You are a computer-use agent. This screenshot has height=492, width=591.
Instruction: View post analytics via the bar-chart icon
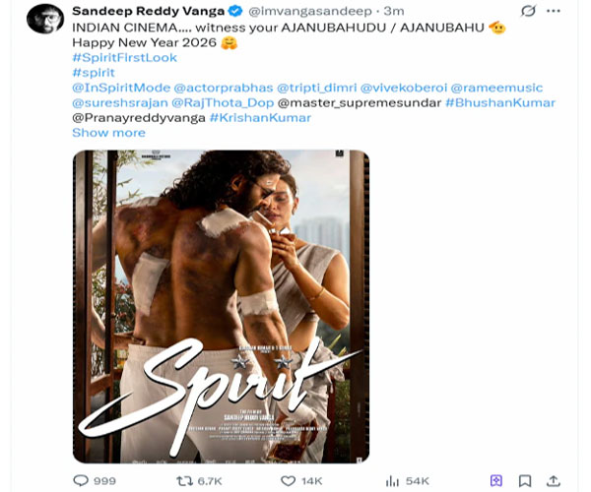pyautogui.click(x=392, y=480)
